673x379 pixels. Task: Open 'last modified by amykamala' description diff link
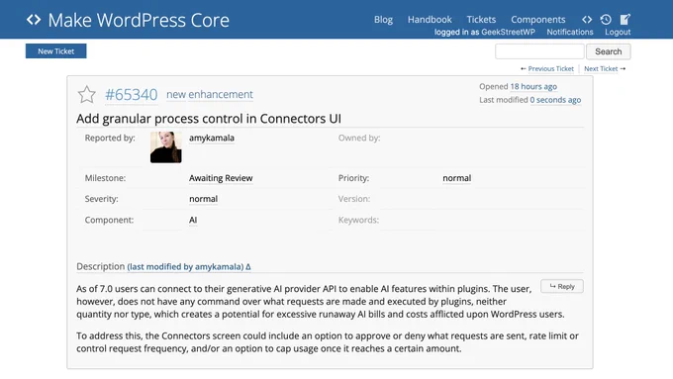pyautogui.click(x=189, y=266)
